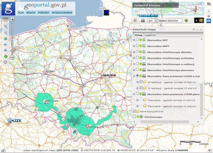Click the zoom level slider handle

coord(12,51)
